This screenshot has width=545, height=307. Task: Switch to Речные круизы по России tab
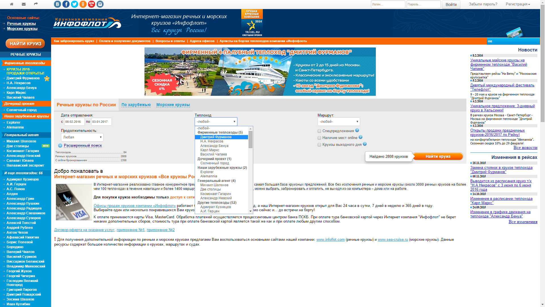click(86, 105)
